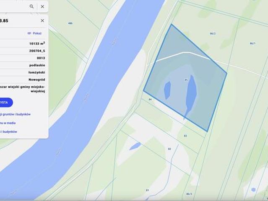Select parcel labeled 86/3
The height and width of the screenshot is (201, 268).
pos(189,194)
